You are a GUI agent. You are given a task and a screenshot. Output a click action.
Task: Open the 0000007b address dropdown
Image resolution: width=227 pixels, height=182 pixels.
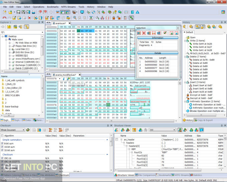point(60,79)
